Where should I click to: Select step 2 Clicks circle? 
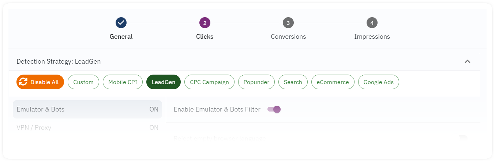205,23
